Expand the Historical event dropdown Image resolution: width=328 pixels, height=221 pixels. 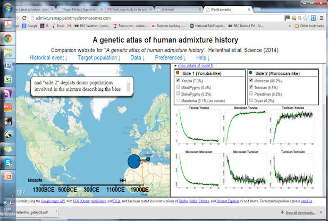48,58
